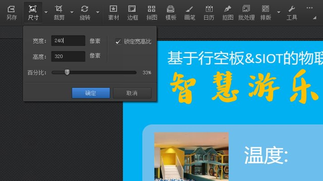Viewport: 323px width, 181px height.
Task: Open the 批处理 batch processing tool
Action: (247, 13)
